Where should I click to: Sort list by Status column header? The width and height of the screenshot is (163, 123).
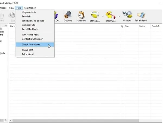(x=142, y=26)
